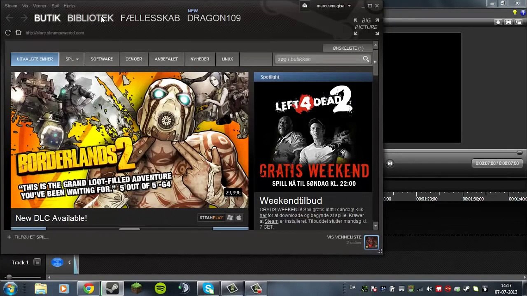Select the UDVALGTE EMNER store tab
Screen dimensions: 527x296
click(35, 59)
